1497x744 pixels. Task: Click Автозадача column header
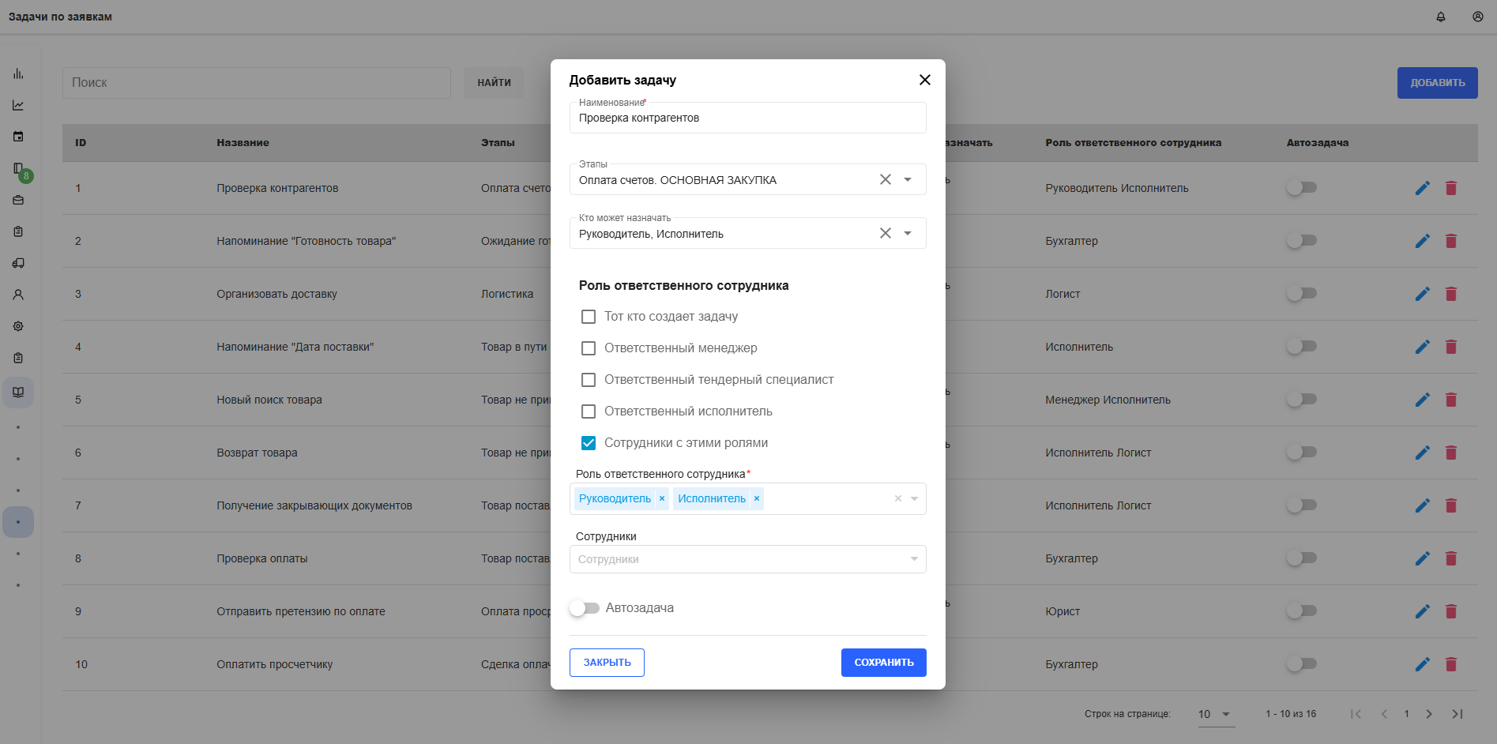click(1317, 143)
